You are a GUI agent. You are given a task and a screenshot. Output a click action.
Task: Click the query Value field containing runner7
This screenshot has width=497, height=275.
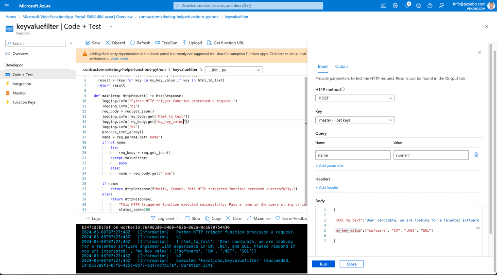point(431,155)
